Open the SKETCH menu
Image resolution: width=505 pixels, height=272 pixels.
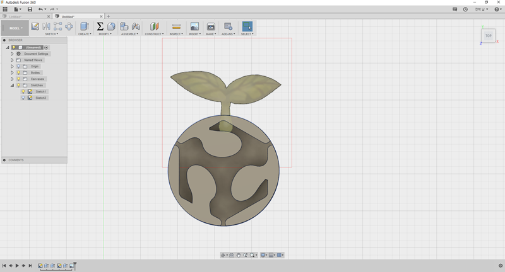(52, 34)
